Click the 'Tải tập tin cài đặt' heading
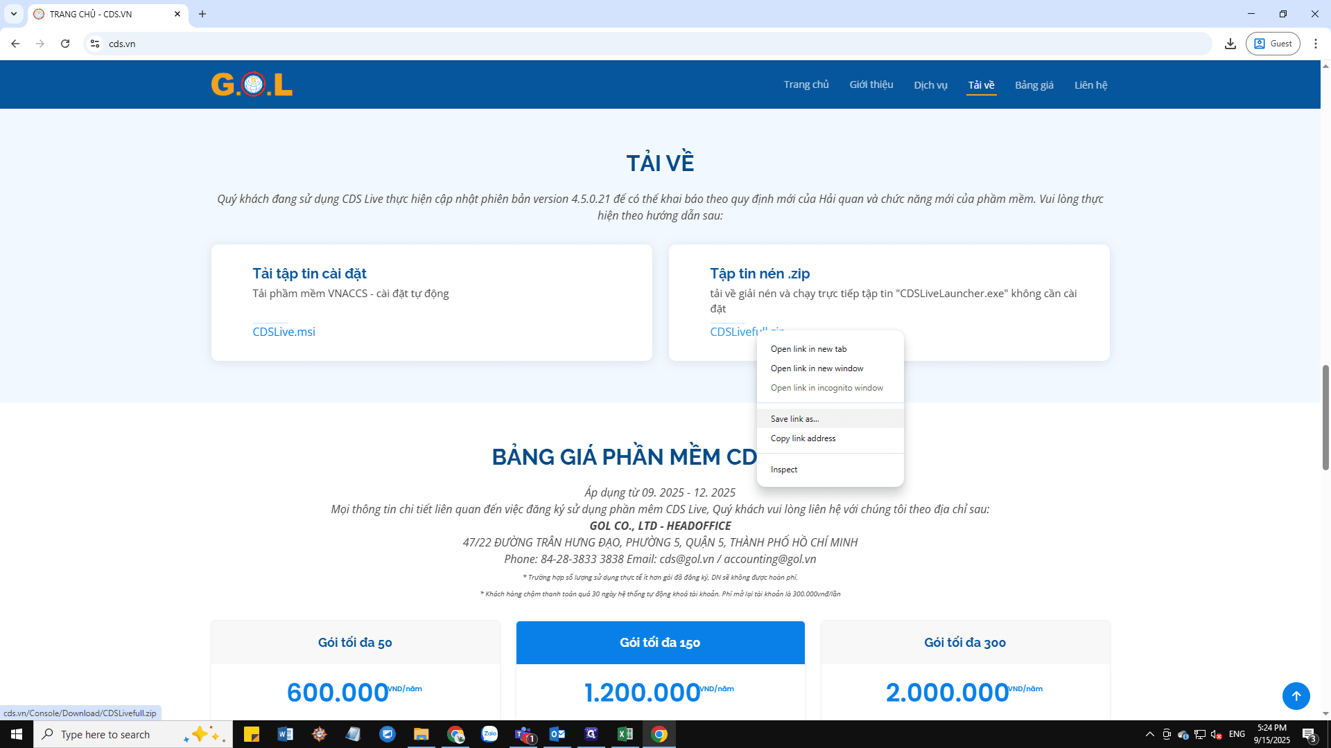The width and height of the screenshot is (1331, 748). [310, 274]
